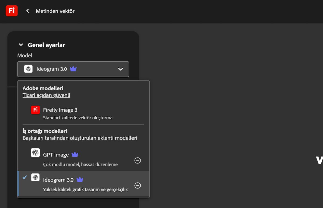Click the GPT Image OpenAI logo icon
Viewport: 323px width, 208px height.
(35, 153)
